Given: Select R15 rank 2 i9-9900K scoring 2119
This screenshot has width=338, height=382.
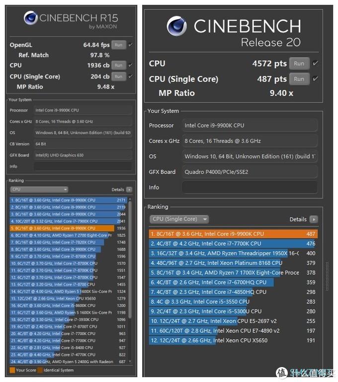Looking at the screenshot, I should point(69,207).
